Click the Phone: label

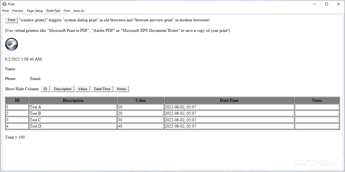[x=11, y=79]
